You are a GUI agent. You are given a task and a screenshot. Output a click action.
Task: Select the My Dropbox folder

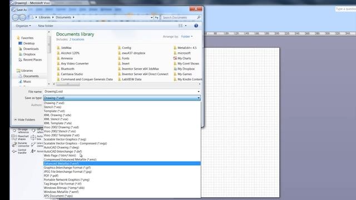(184, 69)
